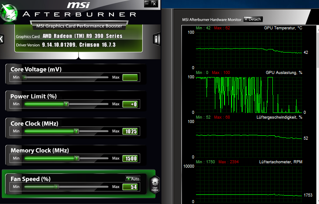The width and height of the screenshot is (319, 204).
Task: Click the Lüftertachometer RPM graph
Action: tap(249, 184)
